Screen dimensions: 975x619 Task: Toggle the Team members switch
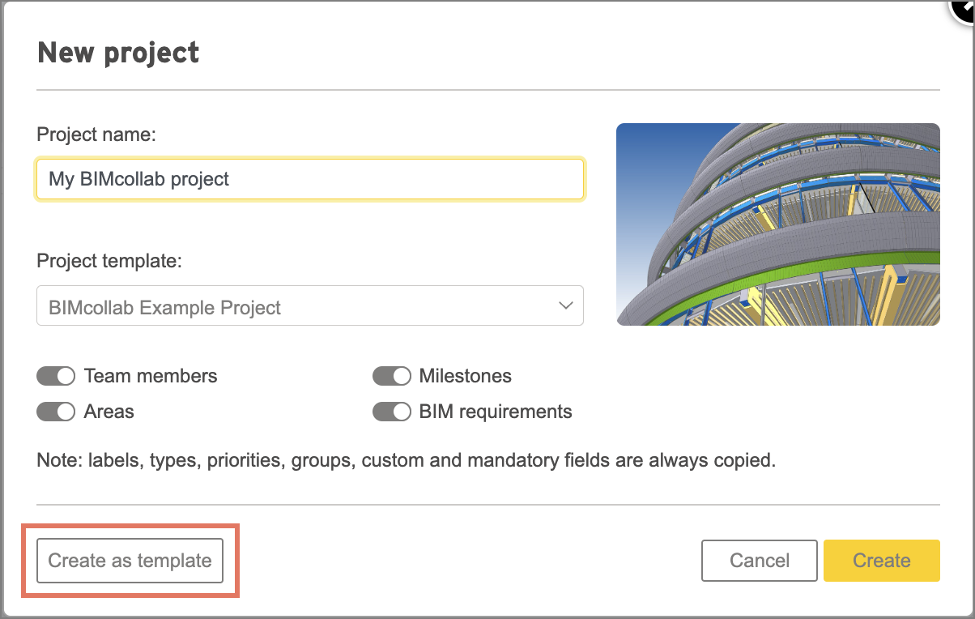[56, 376]
